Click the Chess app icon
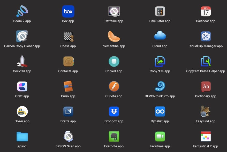The width and height of the screenshot is (227, 152). pos(69,36)
